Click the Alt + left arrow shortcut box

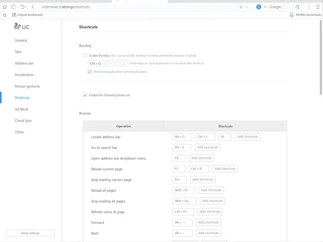point(182,233)
